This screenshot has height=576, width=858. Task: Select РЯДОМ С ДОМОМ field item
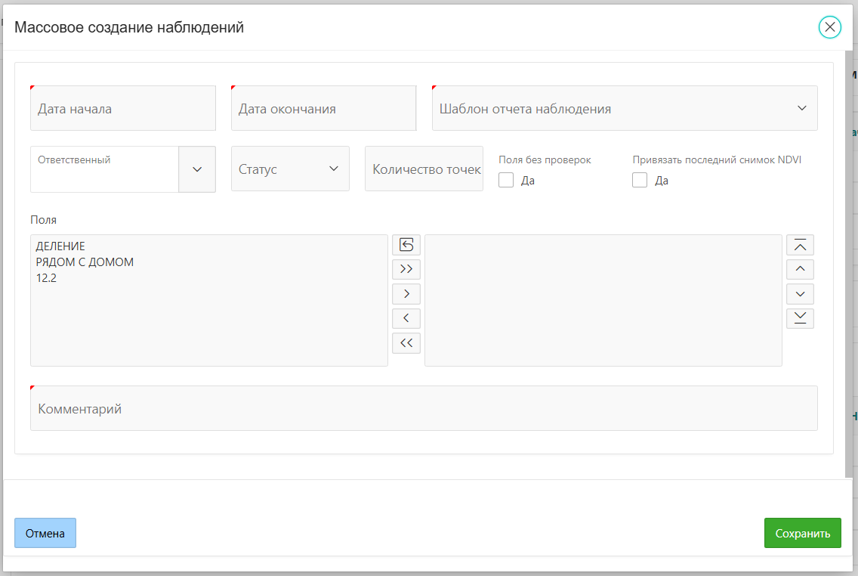pos(85,262)
